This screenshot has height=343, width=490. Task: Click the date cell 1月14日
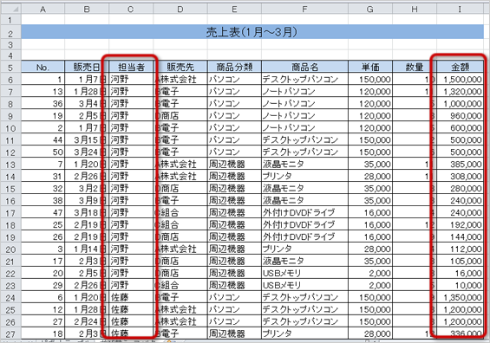(x=87, y=249)
